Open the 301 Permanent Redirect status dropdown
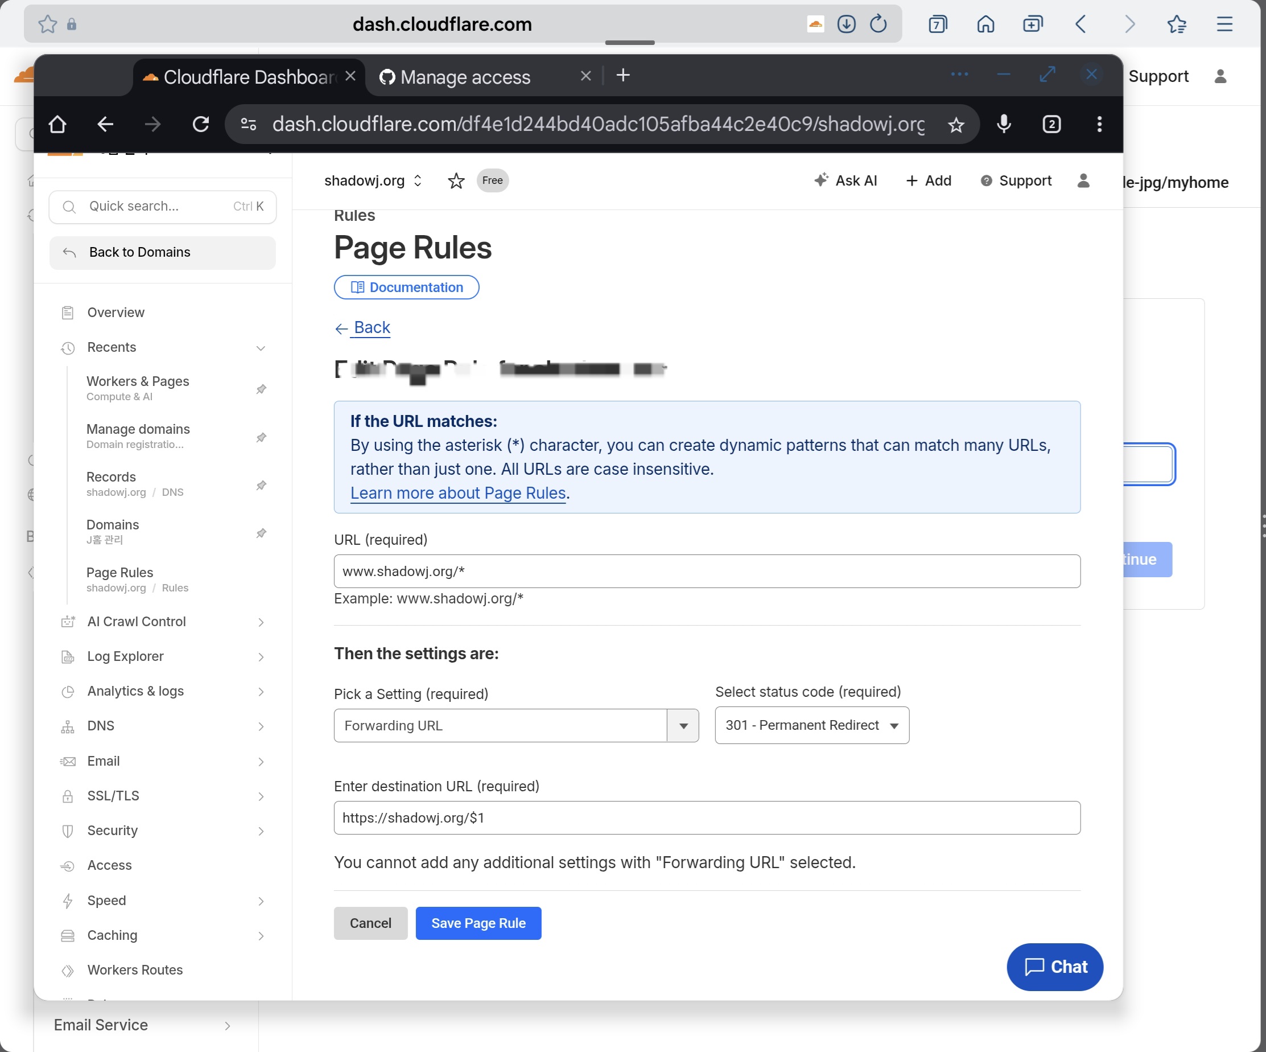This screenshot has height=1052, width=1266. (811, 726)
